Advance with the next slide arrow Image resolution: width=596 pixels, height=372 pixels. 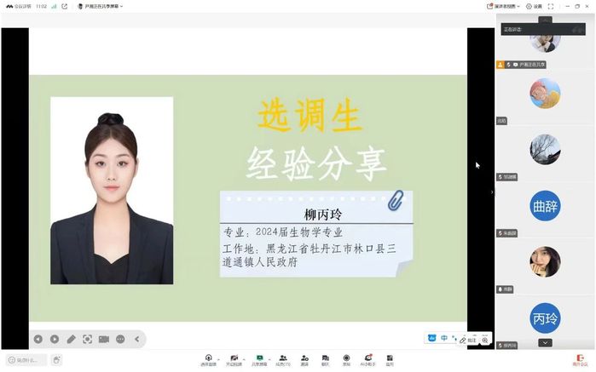point(55,339)
